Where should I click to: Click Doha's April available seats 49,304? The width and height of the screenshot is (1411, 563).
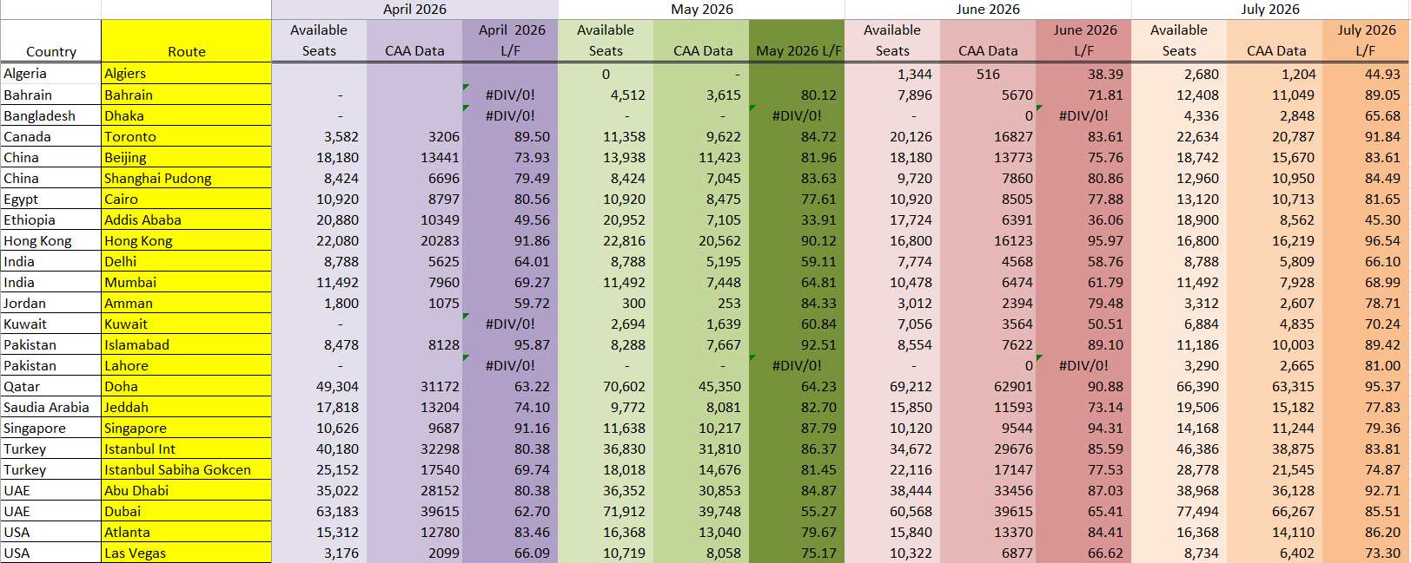click(x=319, y=386)
